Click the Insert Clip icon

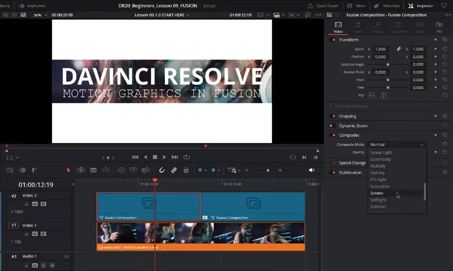pos(121,170)
